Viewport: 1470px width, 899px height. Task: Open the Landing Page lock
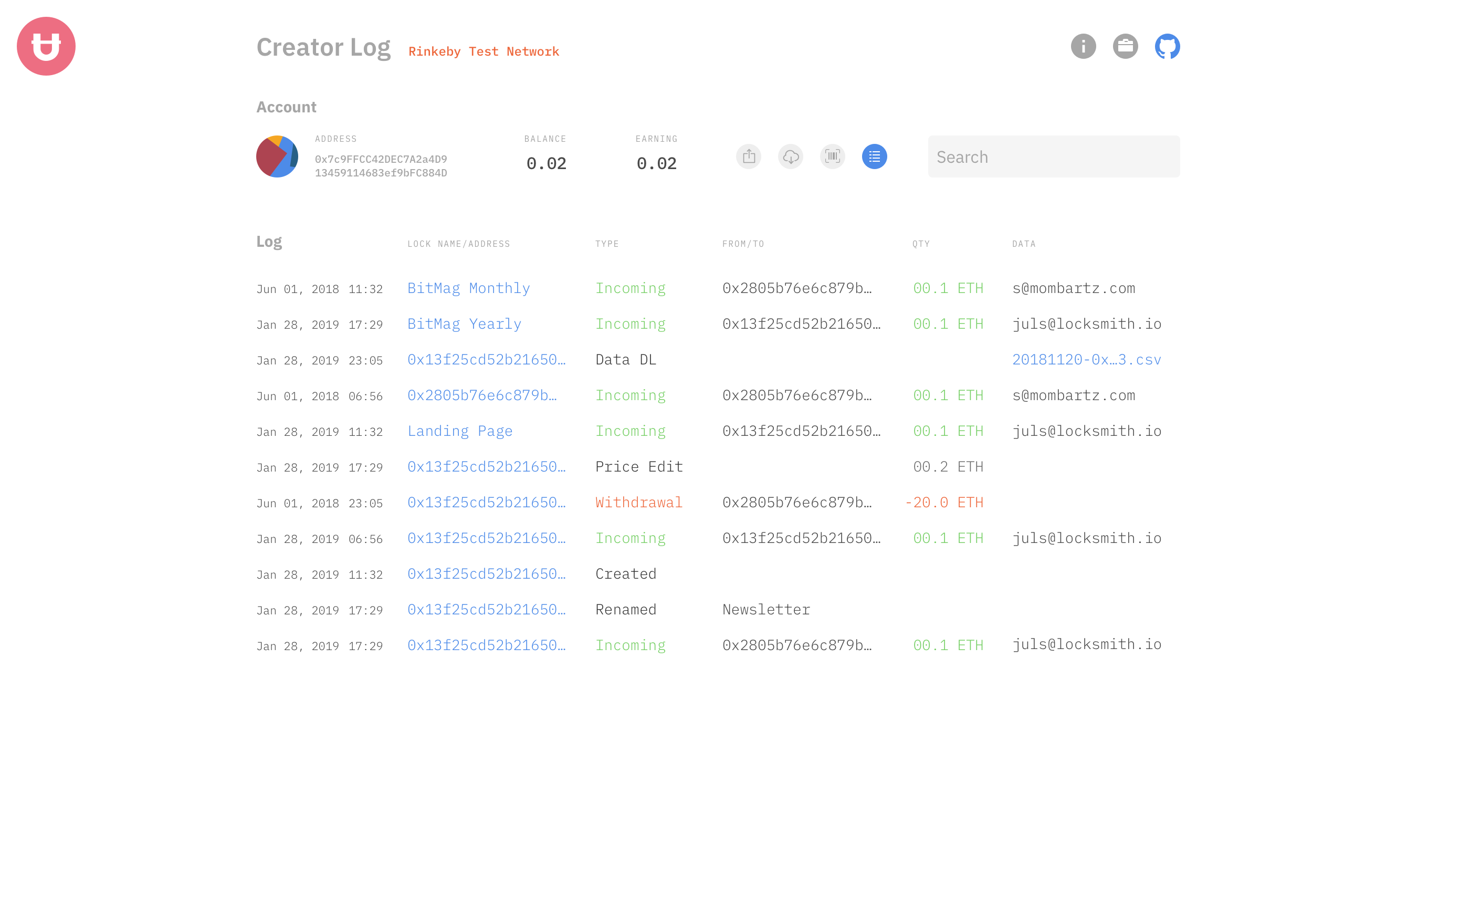point(460,431)
